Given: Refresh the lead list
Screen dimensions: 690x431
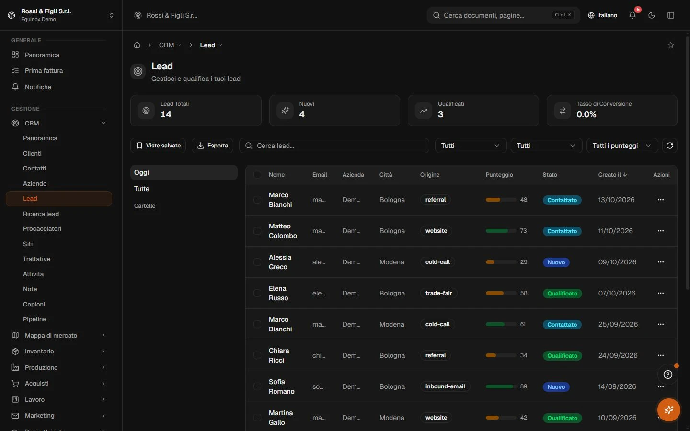Looking at the screenshot, I should tap(670, 146).
